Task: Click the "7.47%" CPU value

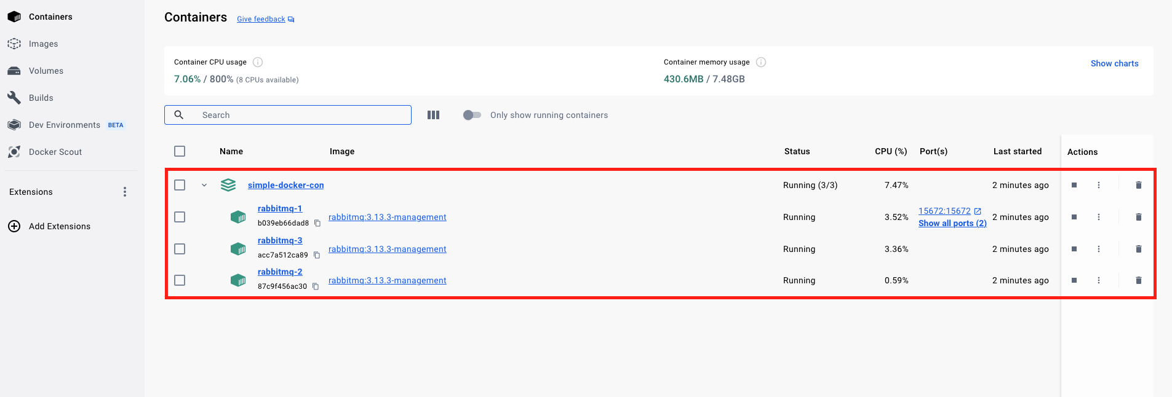Action: coord(896,185)
